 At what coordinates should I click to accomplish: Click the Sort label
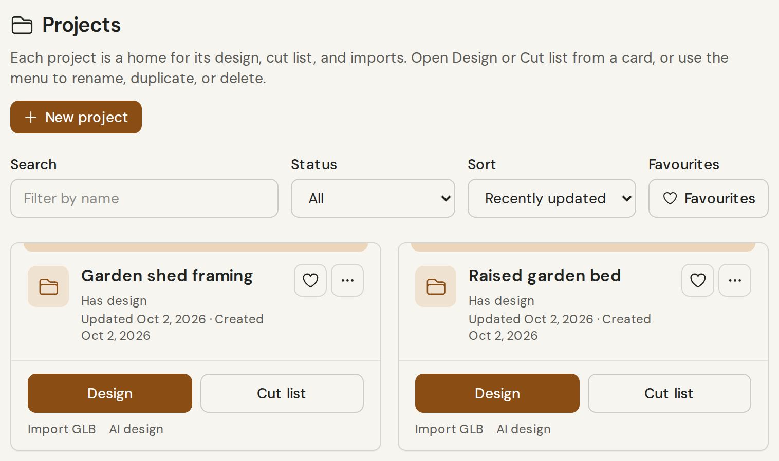click(481, 165)
